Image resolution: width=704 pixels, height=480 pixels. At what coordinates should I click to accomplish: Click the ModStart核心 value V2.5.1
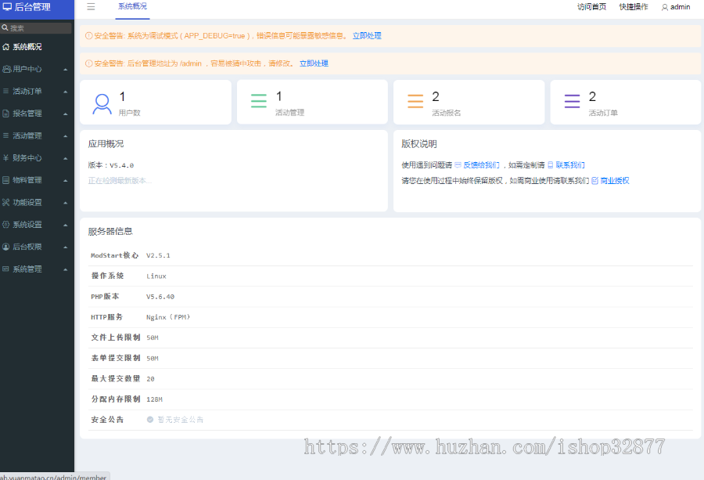click(x=158, y=255)
